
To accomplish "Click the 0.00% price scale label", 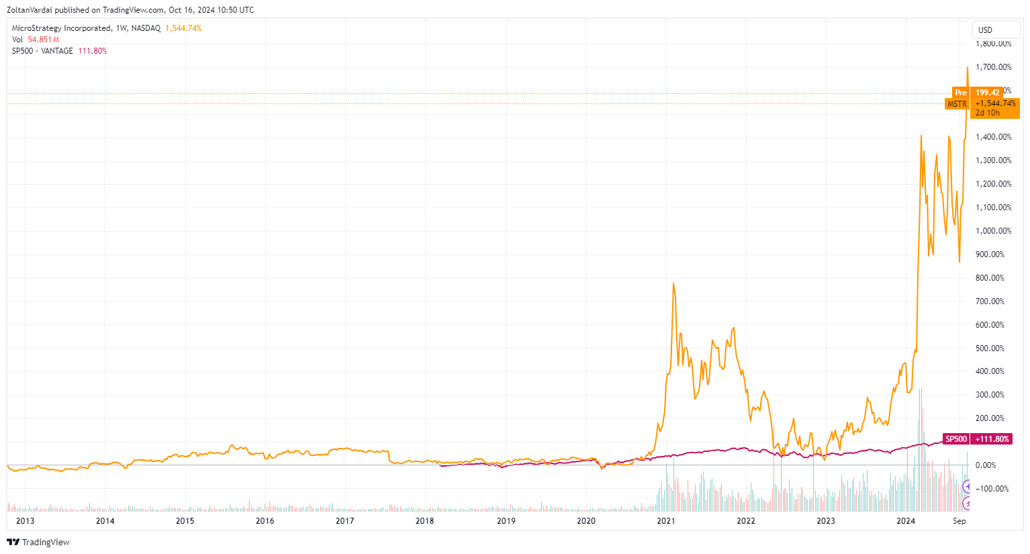I will [986, 465].
